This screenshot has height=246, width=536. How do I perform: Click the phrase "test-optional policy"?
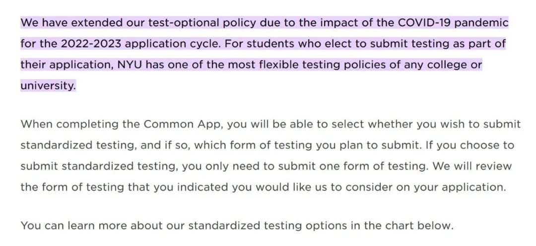202,23
